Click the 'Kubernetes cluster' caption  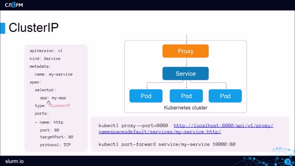(x=186, y=107)
